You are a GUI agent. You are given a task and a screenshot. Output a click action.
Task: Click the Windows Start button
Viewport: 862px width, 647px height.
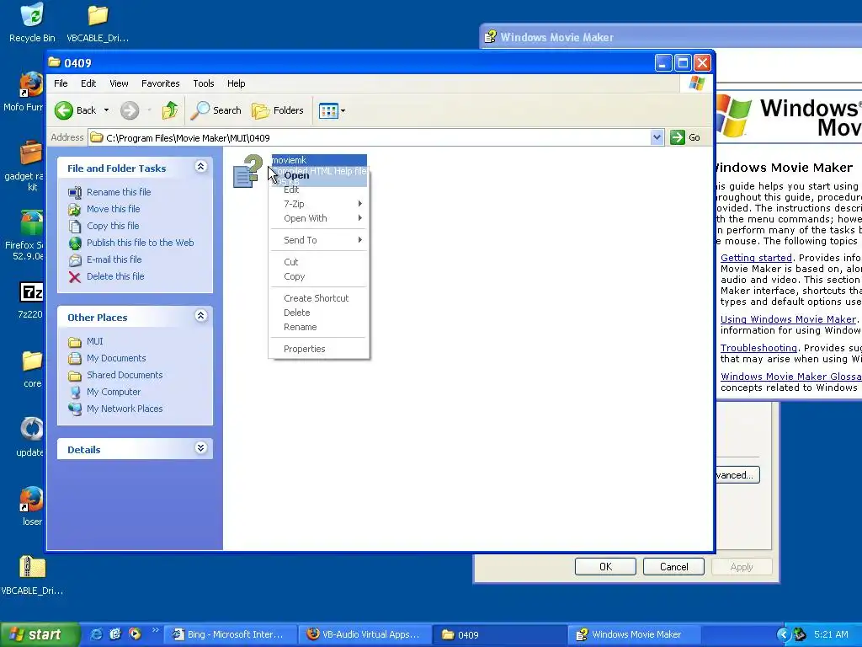[40, 634]
